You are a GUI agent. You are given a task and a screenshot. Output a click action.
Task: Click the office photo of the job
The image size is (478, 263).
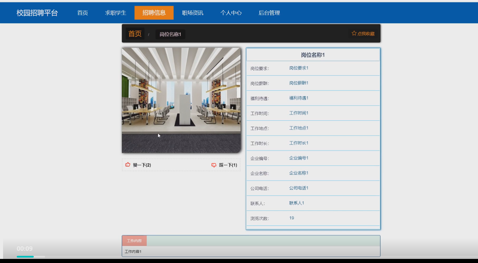point(181,100)
